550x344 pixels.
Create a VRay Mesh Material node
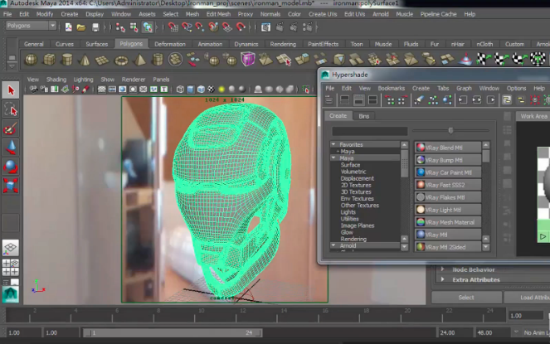tap(448, 222)
